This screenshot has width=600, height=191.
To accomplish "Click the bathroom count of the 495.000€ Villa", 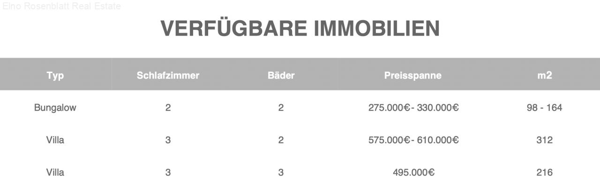I will pyautogui.click(x=281, y=172).
